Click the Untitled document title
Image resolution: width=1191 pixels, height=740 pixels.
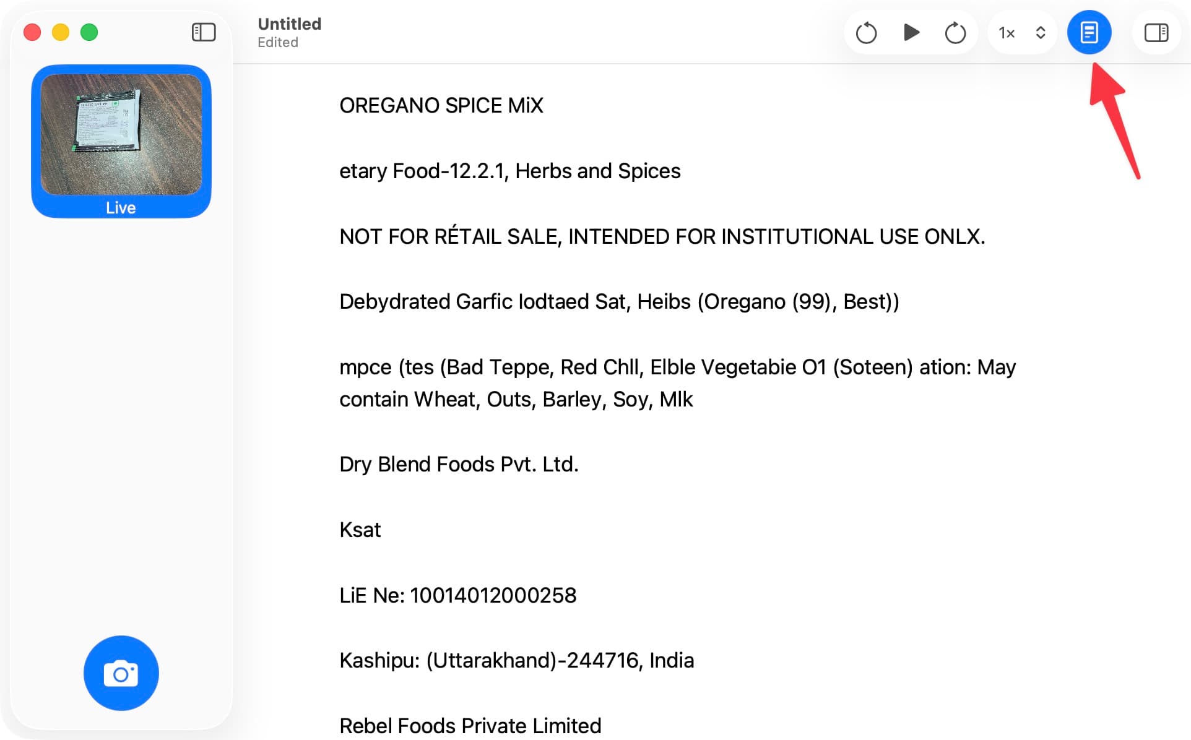(289, 24)
